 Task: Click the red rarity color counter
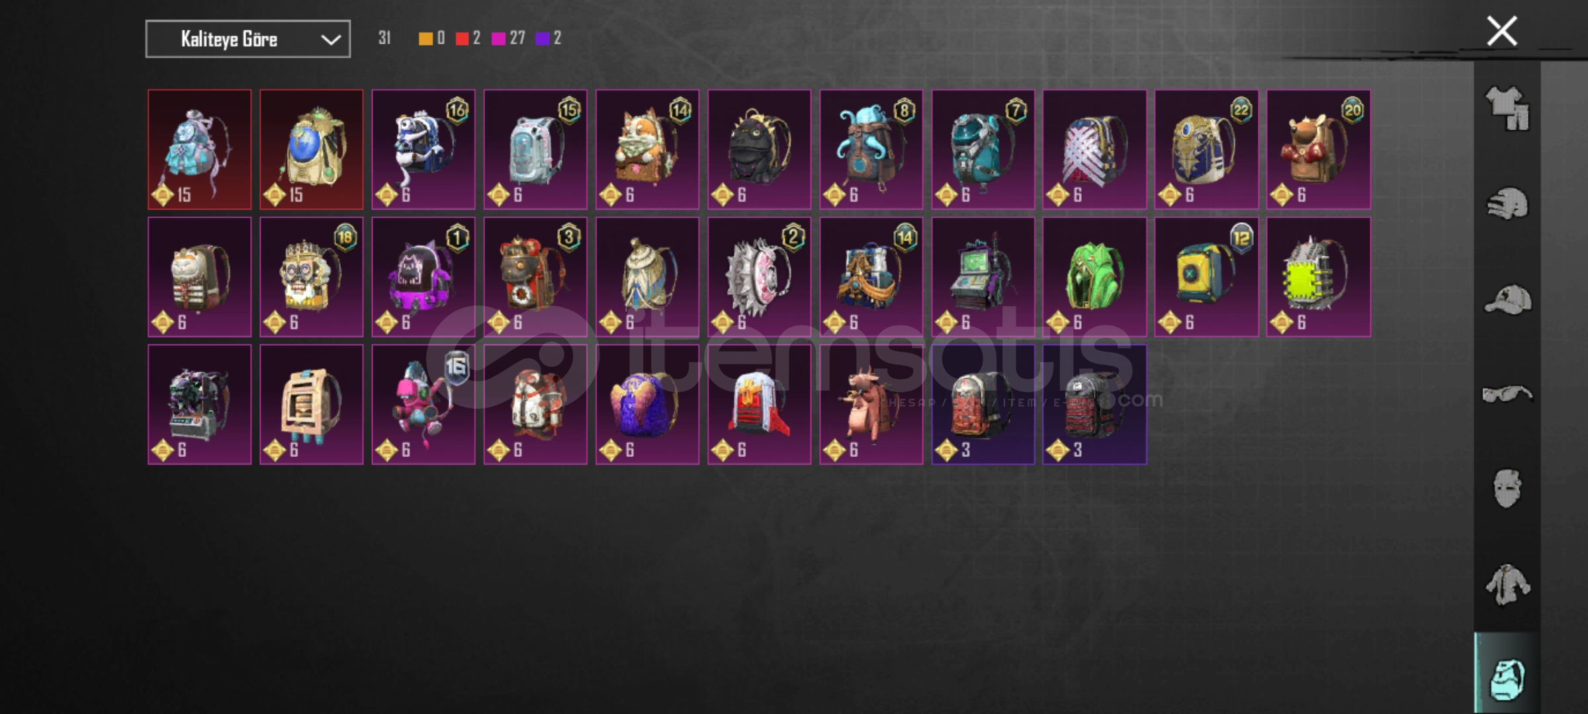pos(468,38)
